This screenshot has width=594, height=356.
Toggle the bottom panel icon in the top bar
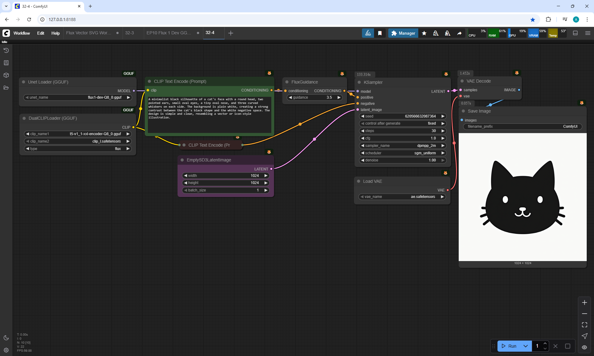[x=575, y=33]
